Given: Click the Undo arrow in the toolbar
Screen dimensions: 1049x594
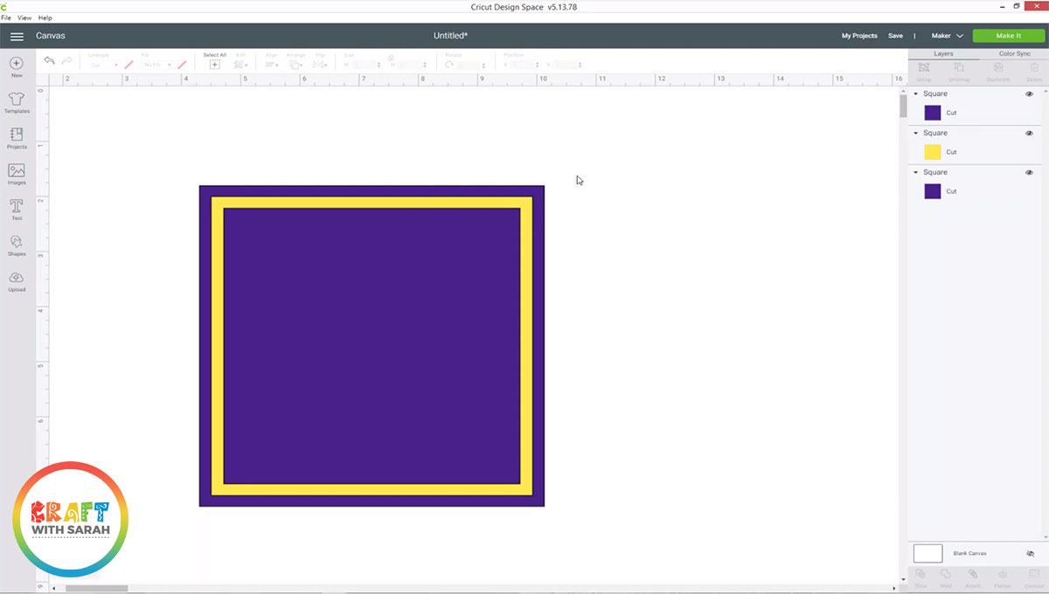Looking at the screenshot, I should 49,61.
